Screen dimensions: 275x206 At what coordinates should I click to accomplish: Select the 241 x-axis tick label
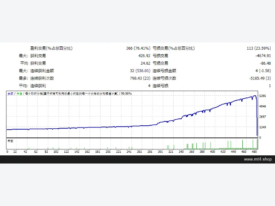coord(129,151)
